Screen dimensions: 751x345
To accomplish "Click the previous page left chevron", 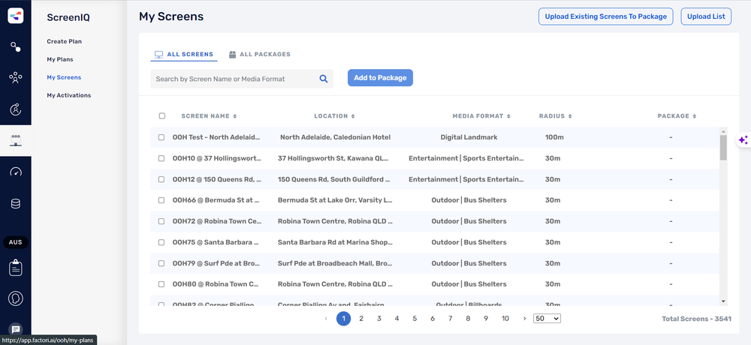I will click(x=326, y=319).
